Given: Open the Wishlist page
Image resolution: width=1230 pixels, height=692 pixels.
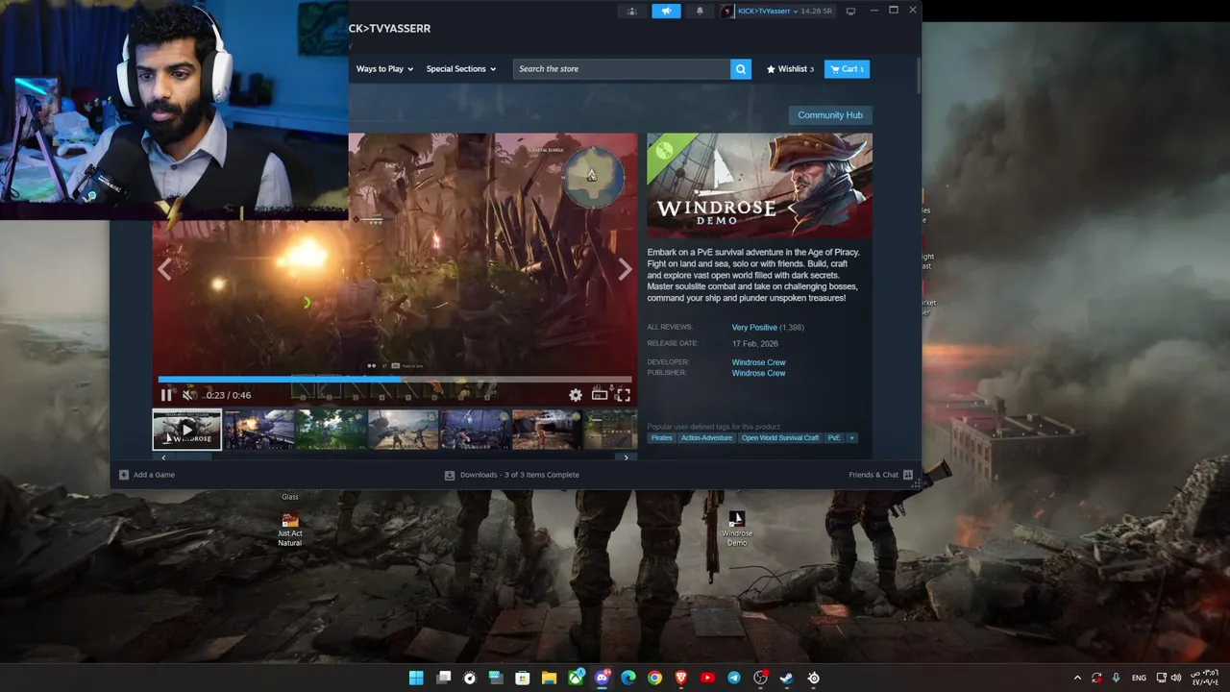Looking at the screenshot, I should point(790,69).
